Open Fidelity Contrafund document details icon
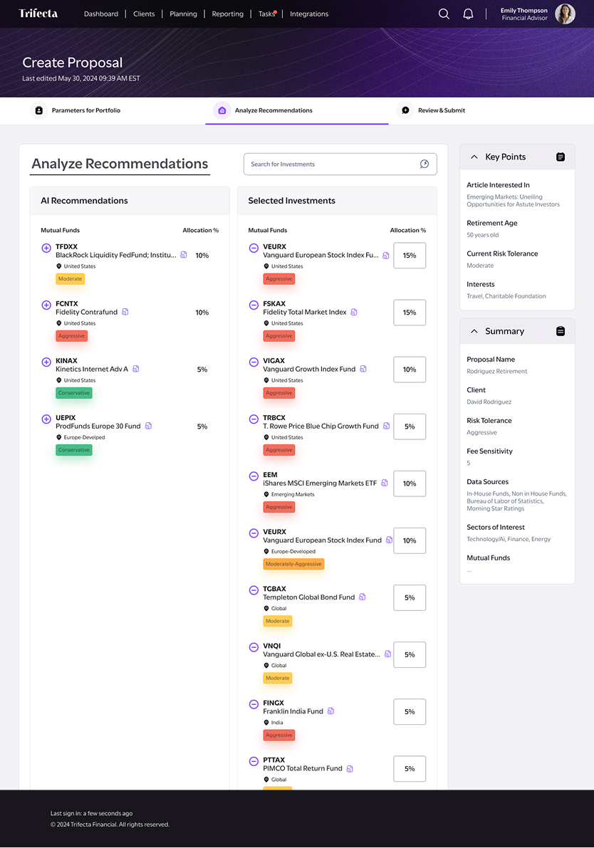 [x=125, y=312]
